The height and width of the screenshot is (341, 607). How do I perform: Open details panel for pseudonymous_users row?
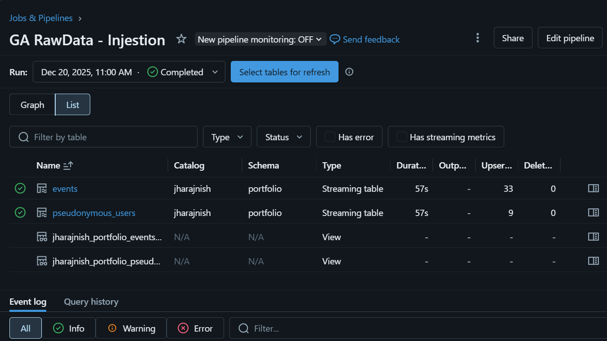(593, 213)
